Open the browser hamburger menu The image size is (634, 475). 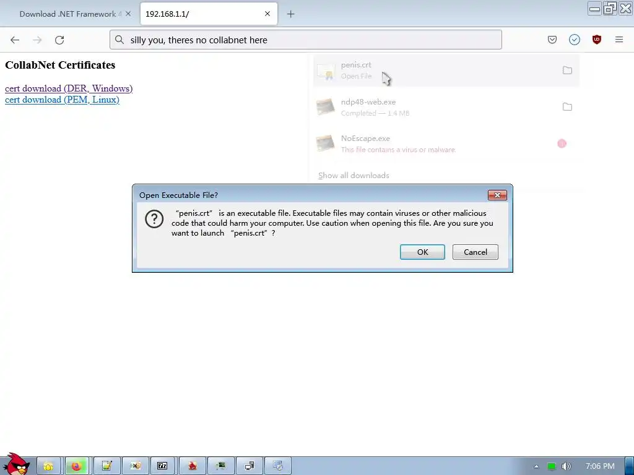(619, 40)
